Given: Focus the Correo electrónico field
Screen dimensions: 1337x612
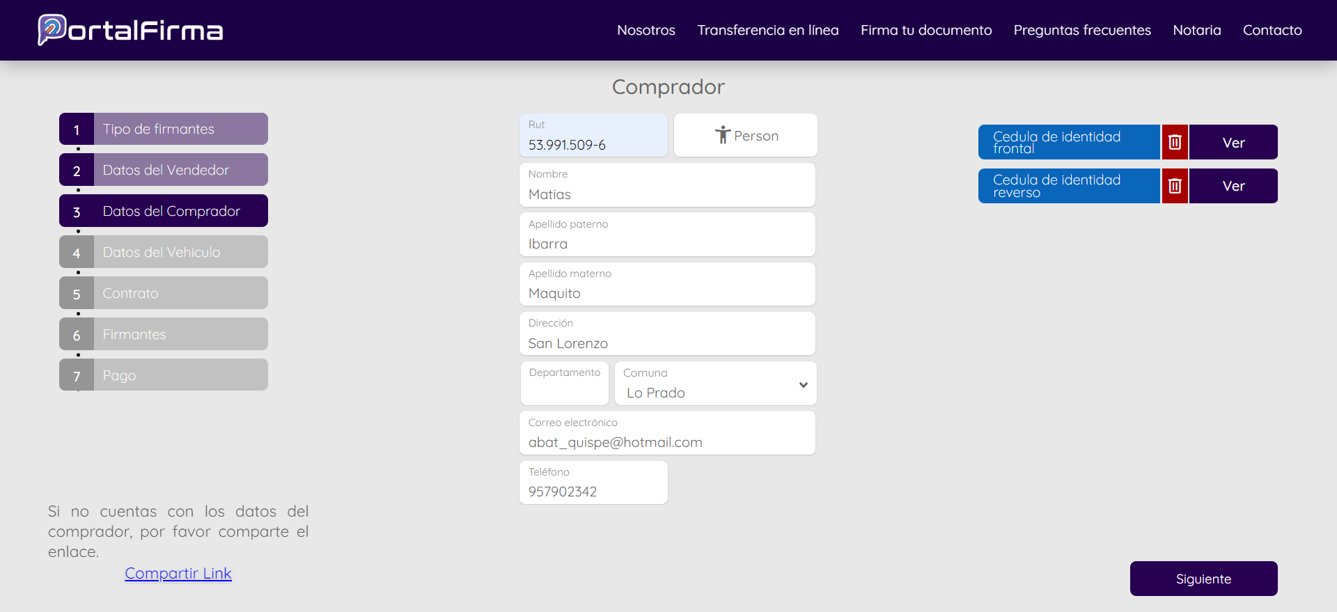Looking at the screenshot, I should (x=666, y=441).
